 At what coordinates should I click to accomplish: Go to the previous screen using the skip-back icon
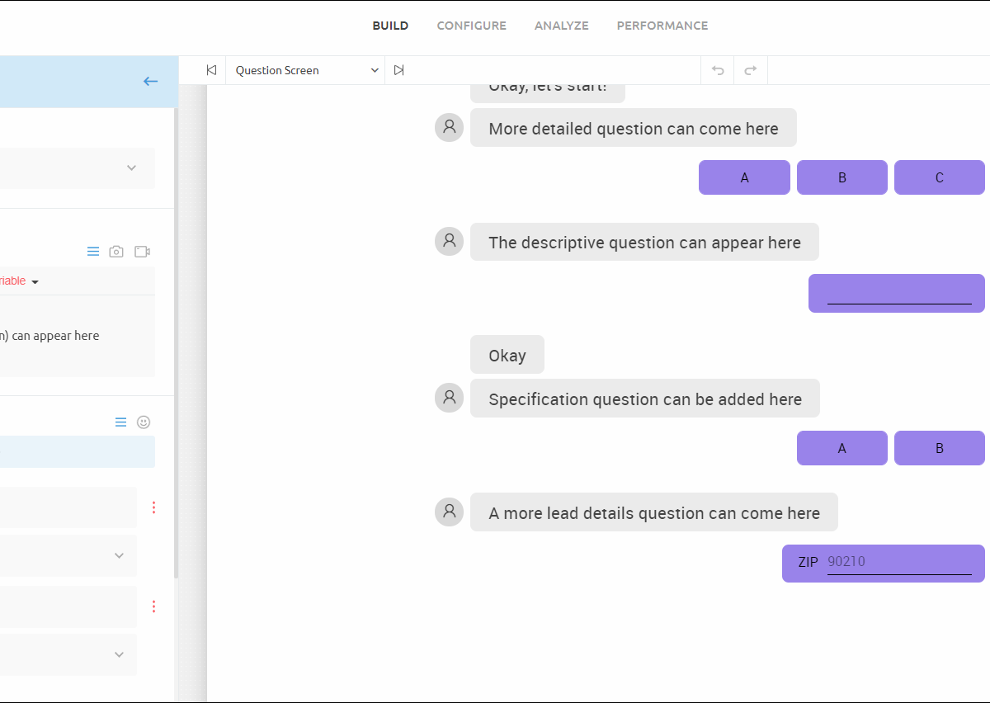coord(211,70)
